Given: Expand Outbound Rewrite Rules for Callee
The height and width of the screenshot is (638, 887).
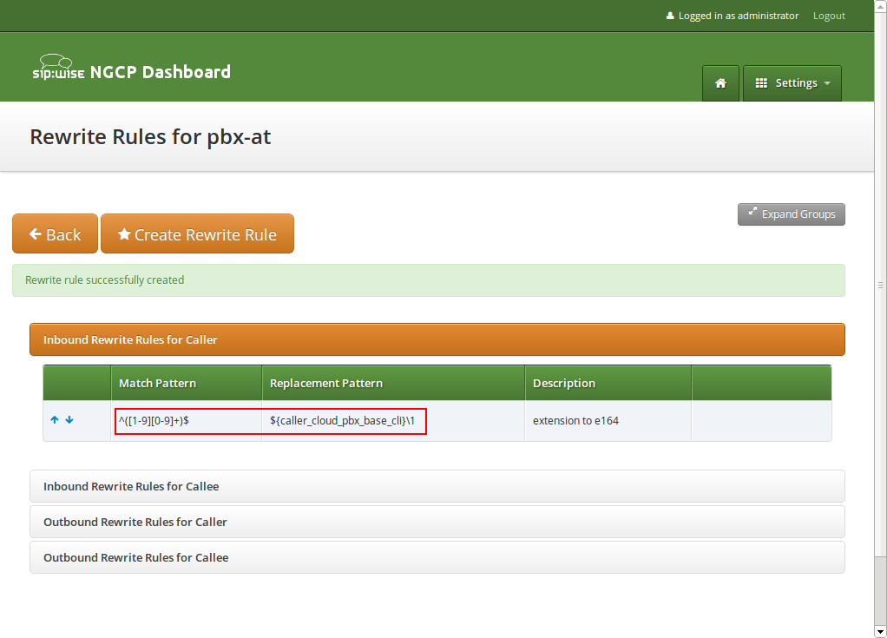Looking at the screenshot, I should 437,557.
